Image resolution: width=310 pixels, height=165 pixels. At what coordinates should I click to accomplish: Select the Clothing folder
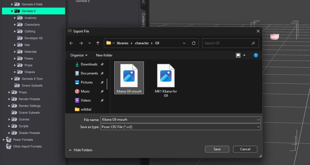click(30, 31)
